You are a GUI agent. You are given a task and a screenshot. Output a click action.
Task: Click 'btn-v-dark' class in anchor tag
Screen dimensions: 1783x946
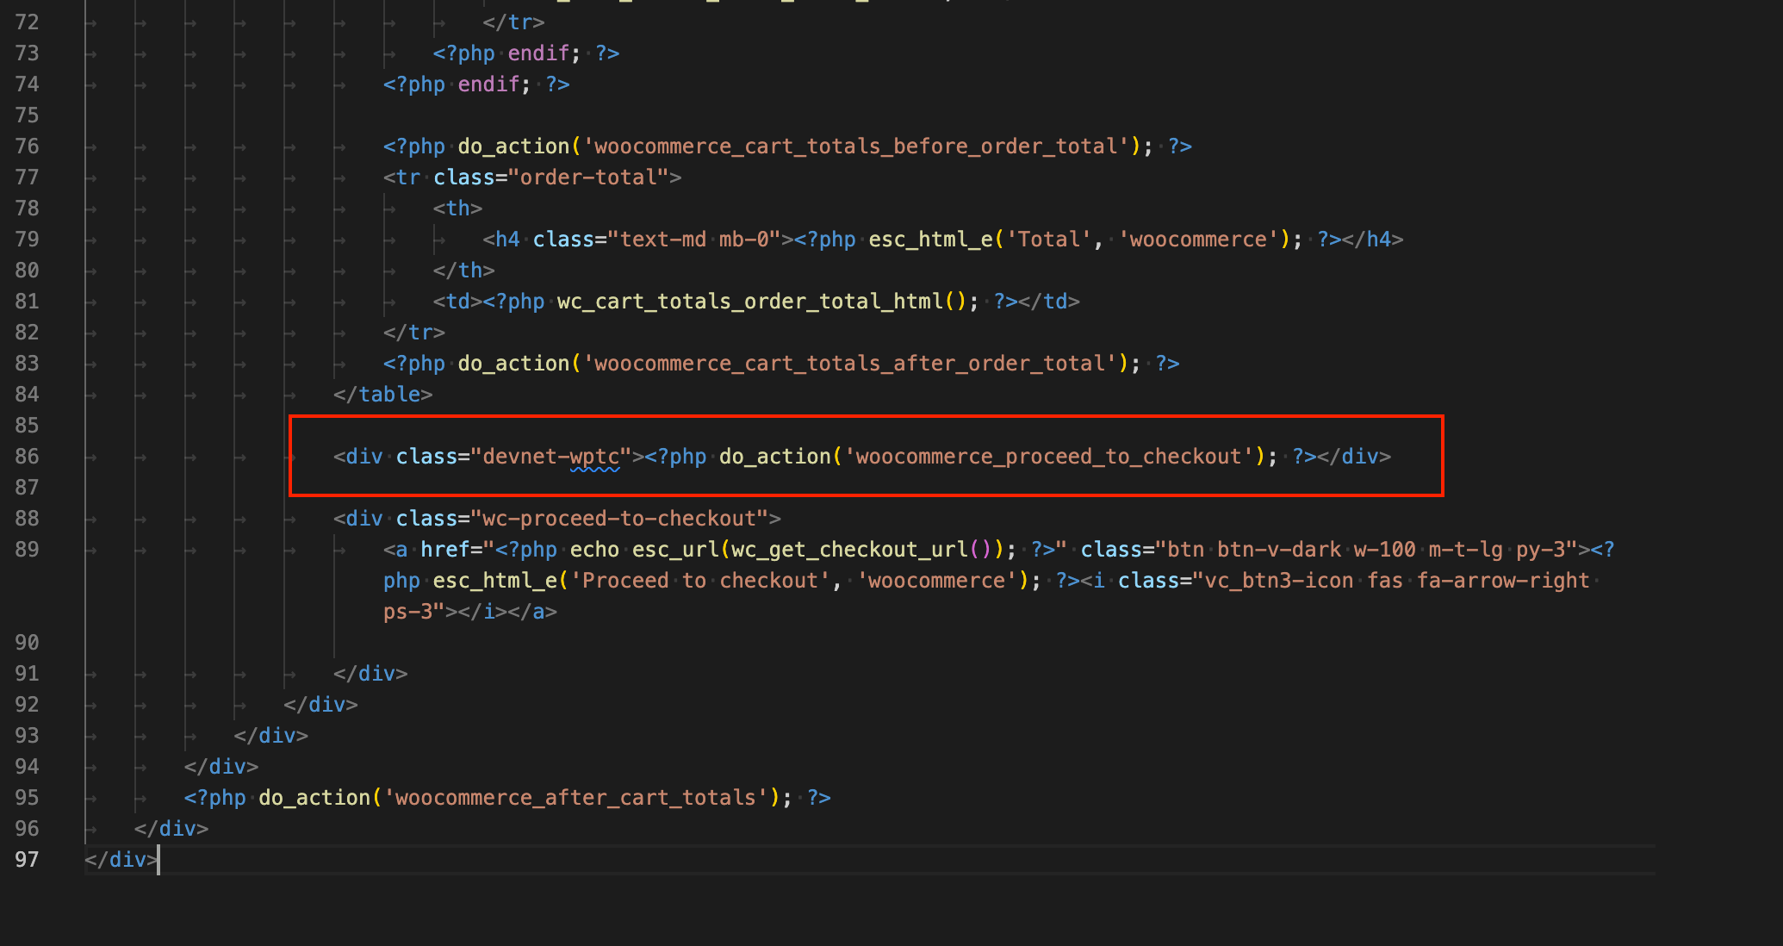click(1278, 550)
